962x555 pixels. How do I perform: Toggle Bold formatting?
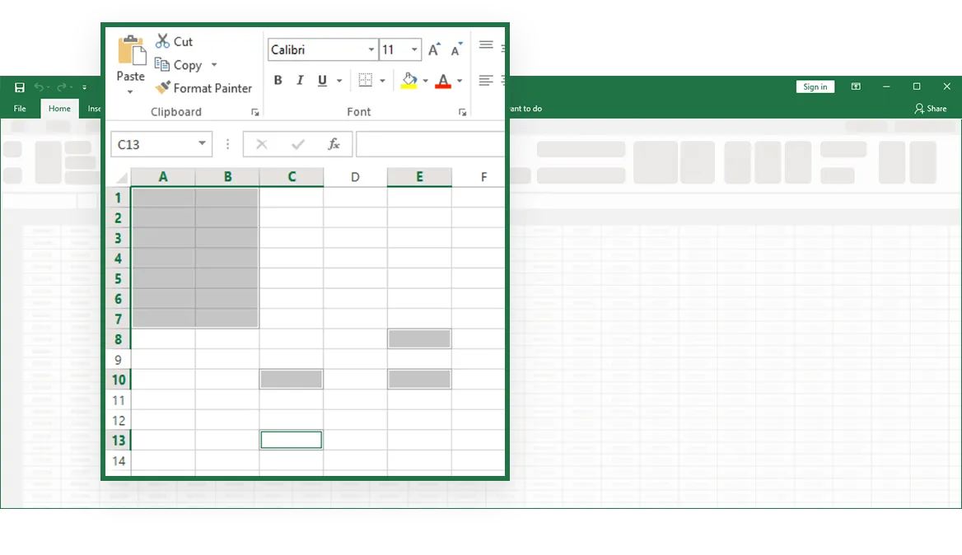tap(278, 81)
